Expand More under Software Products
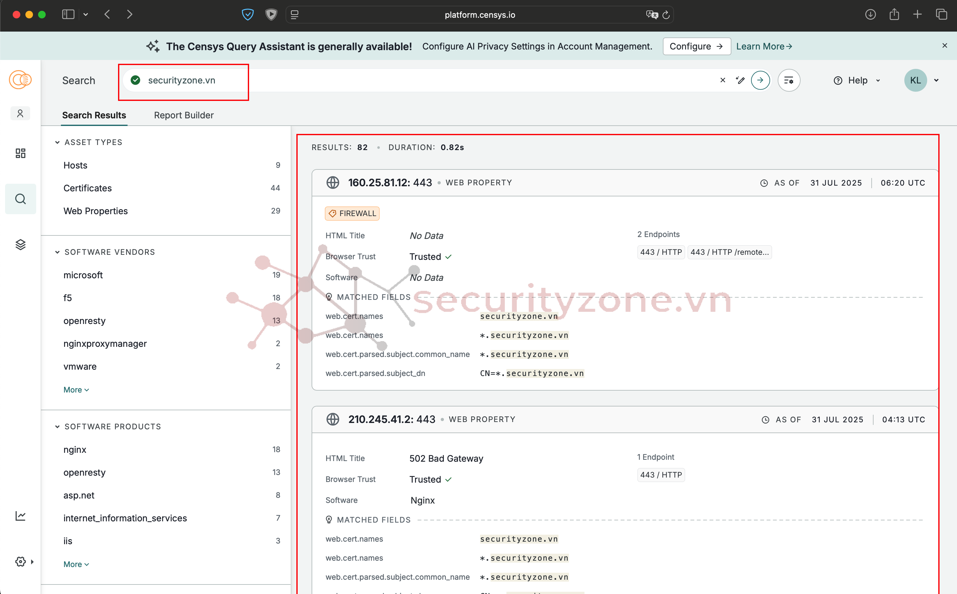The width and height of the screenshot is (957, 594). tap(76, 564)
